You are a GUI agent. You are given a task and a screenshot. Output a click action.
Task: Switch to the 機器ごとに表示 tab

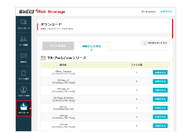coord(92,46)
